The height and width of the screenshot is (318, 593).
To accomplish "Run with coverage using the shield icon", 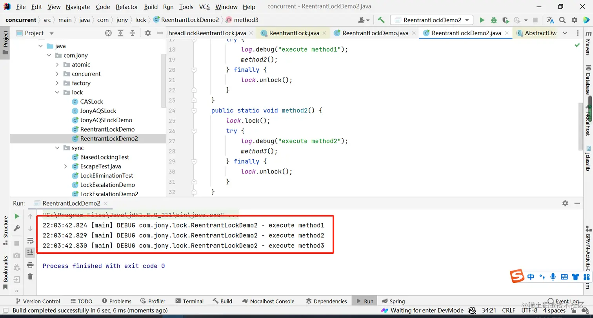I will pyautogui.click(x=505, y=20).
